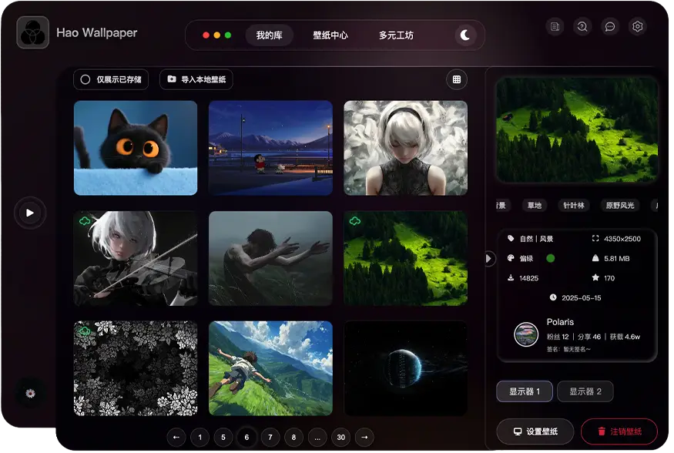Select the black cat wallpaper thumbnail
674x453 pixels.
point(136,148)
